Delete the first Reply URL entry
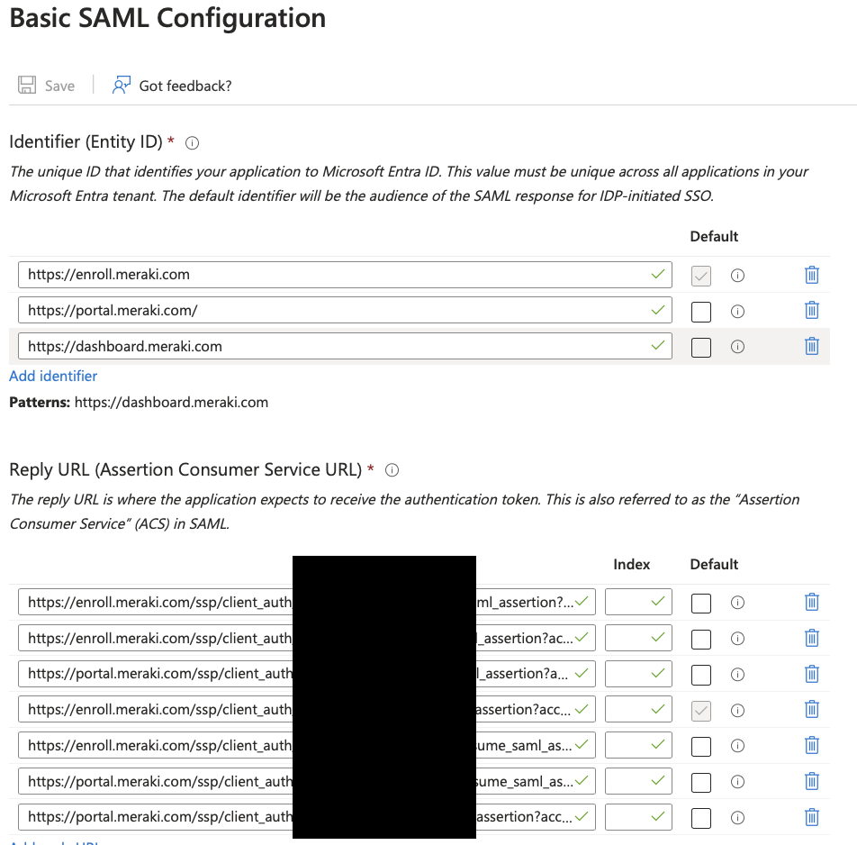The width and height of the screenshot is (857, 845). 812,602
